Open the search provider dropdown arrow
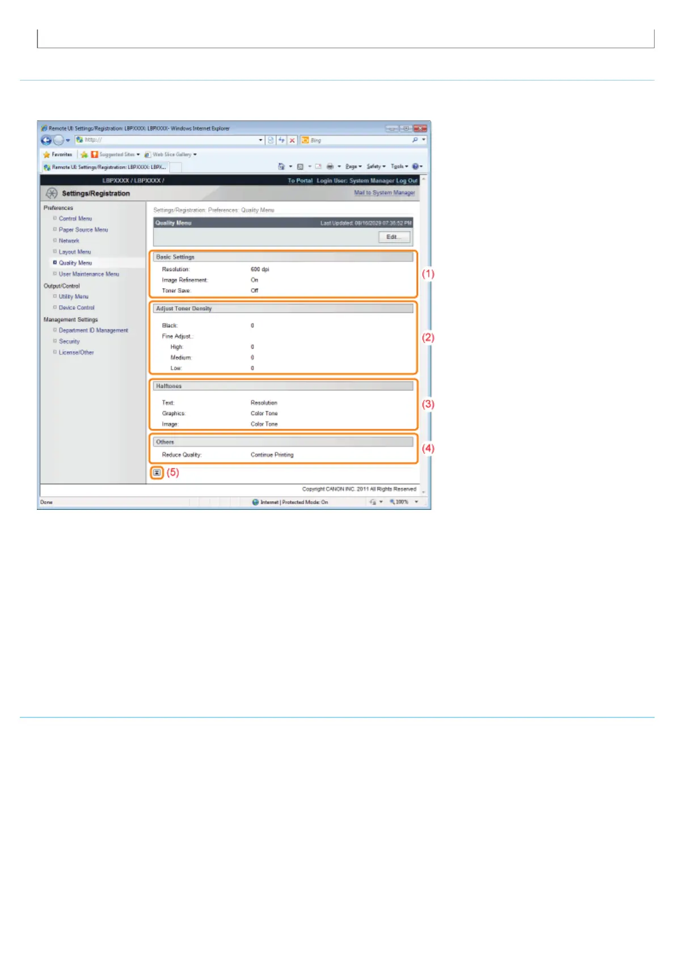 coord(424,140)
